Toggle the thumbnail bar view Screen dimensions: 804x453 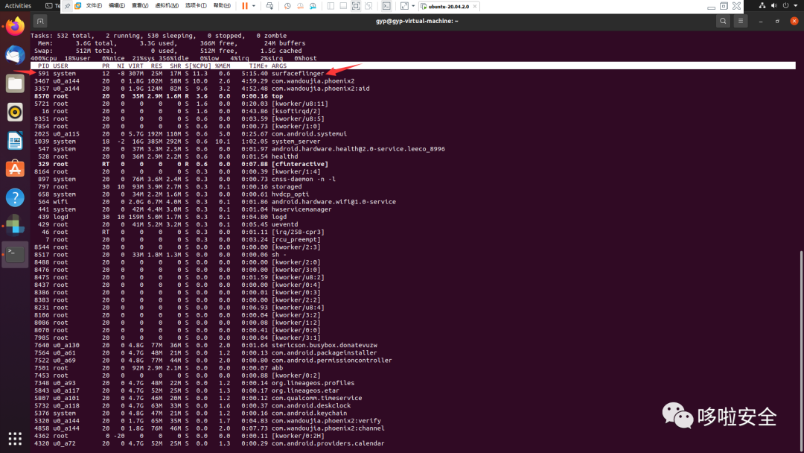click(343, 6)
